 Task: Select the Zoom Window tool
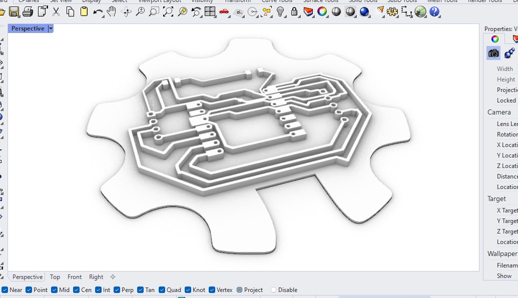(154, 12)
